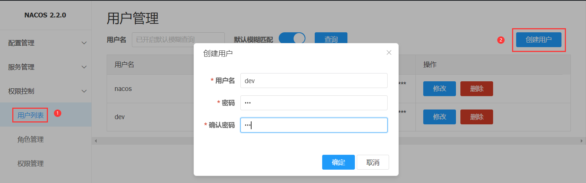Expand the 配置管理 menu chevron
The height and width of the screenshot is (183, 586).
(x=84, y=43)
